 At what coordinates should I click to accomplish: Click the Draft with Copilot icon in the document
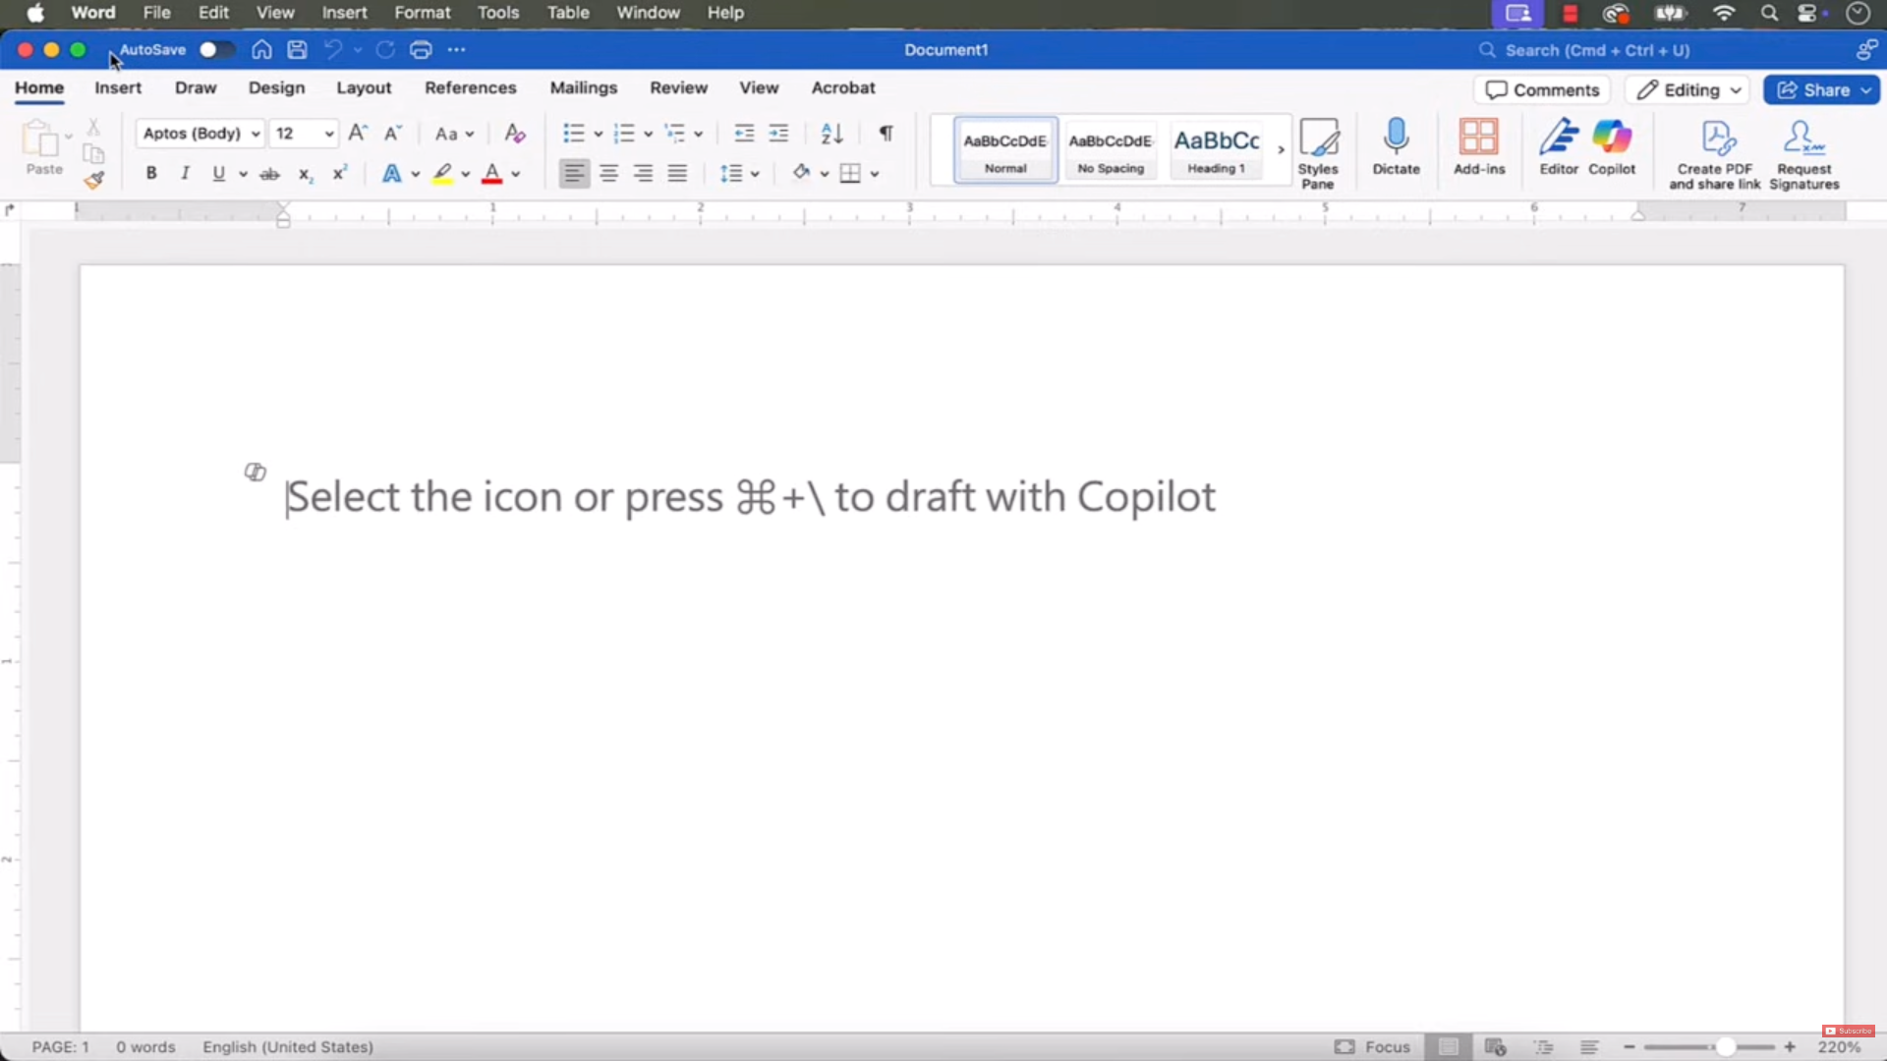pyautogui.click(x=256, y=473)
